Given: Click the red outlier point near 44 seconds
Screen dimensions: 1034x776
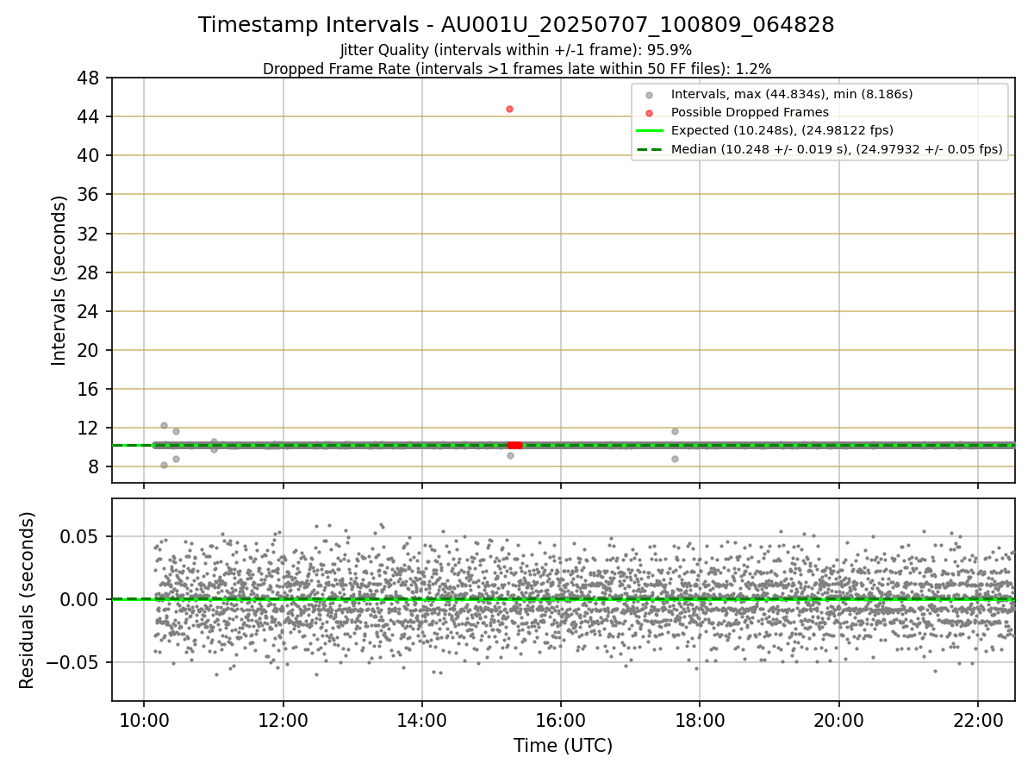Looking at the screenshot, I should 509,109.
